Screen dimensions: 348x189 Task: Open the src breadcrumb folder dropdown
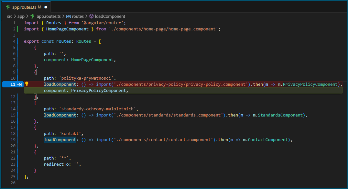pos(10,16)
